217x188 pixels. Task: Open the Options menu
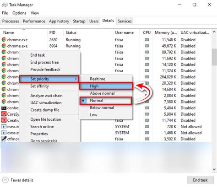[x=19, y=13]
